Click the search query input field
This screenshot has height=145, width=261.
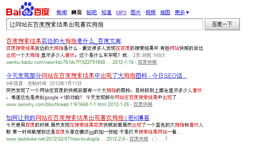pos(104,24)
